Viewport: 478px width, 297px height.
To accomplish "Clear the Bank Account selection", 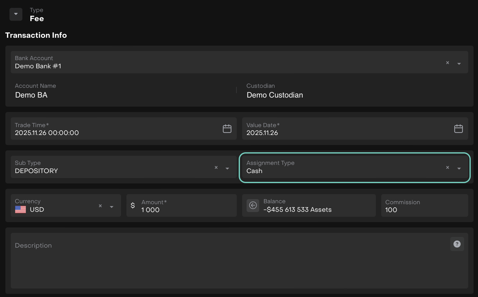I will 447,63.
